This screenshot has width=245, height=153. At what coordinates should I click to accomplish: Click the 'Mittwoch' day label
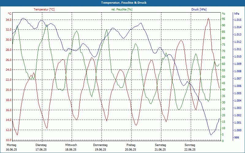pyautogui.click(x=71, y=145)
